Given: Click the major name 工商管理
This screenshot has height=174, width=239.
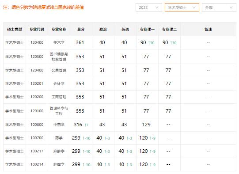Looking at the screenshot, I should point(59,97).
